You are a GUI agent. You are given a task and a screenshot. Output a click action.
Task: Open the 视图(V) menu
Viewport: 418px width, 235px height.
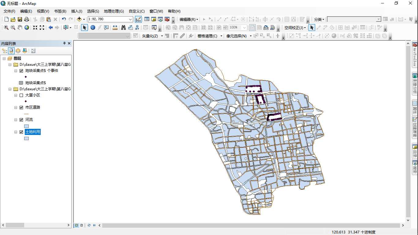[x=43, y=11]
